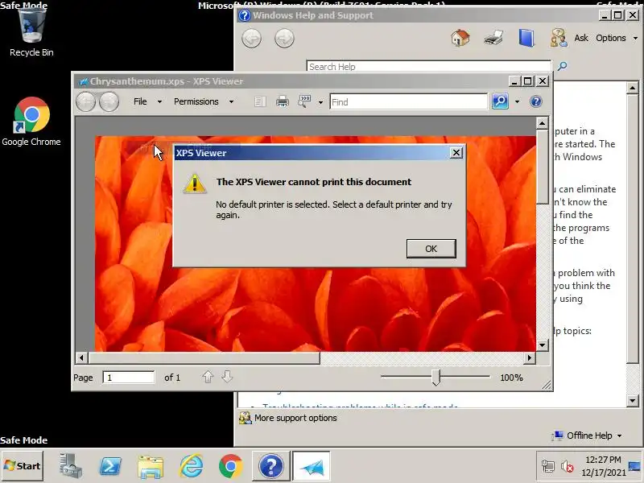The height and width of the screenshot is (483, 644).
Task: Click the Page number input field
Action: [129, 378]
